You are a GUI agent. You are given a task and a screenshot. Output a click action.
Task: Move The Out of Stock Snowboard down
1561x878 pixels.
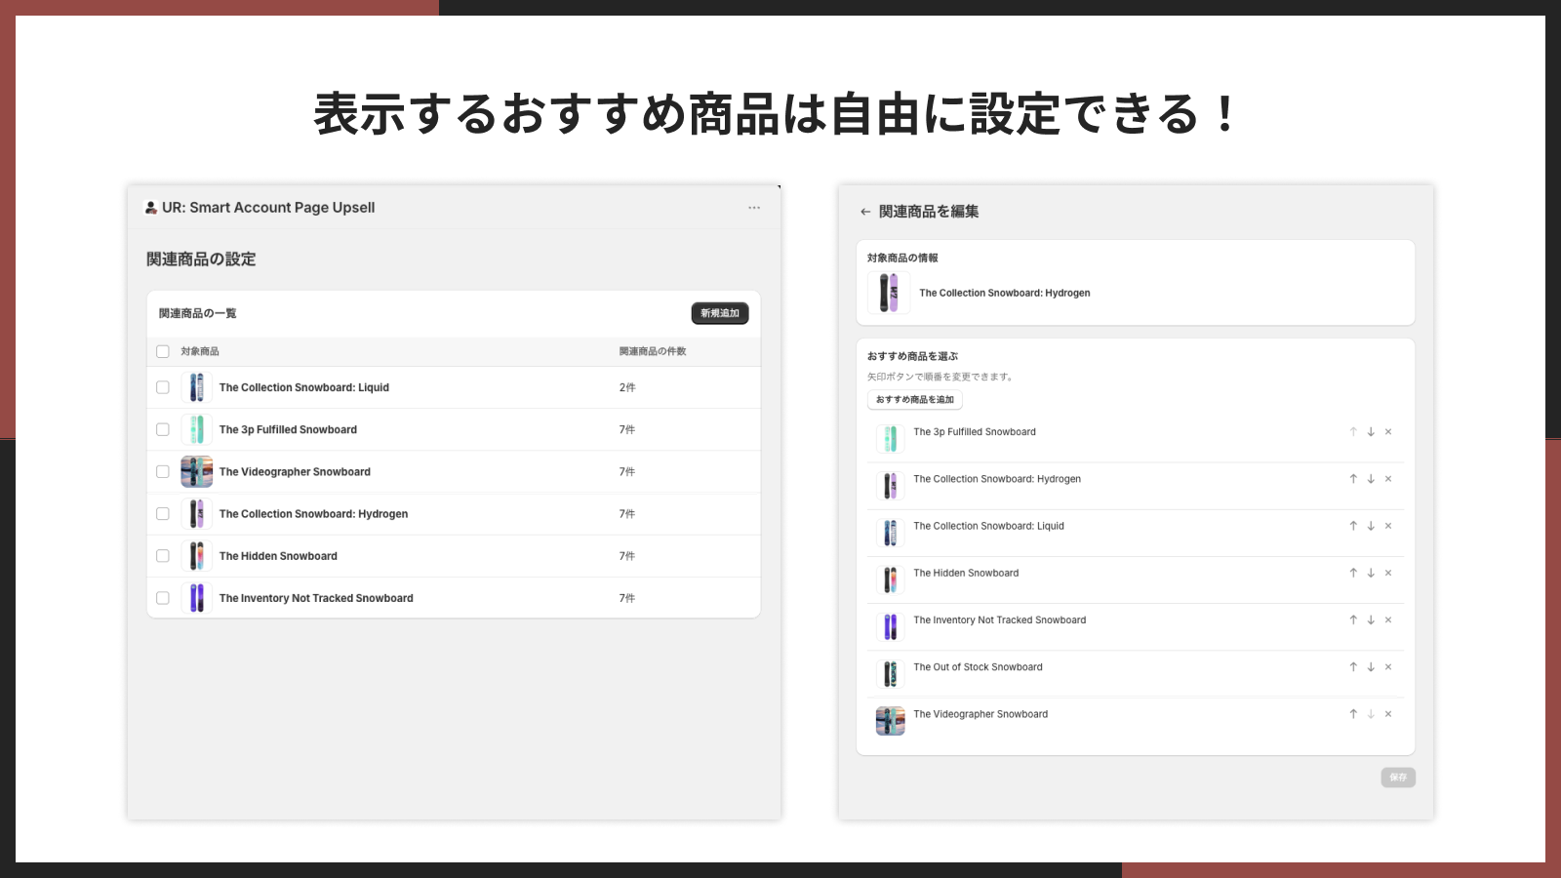(x=1371, y=667)
